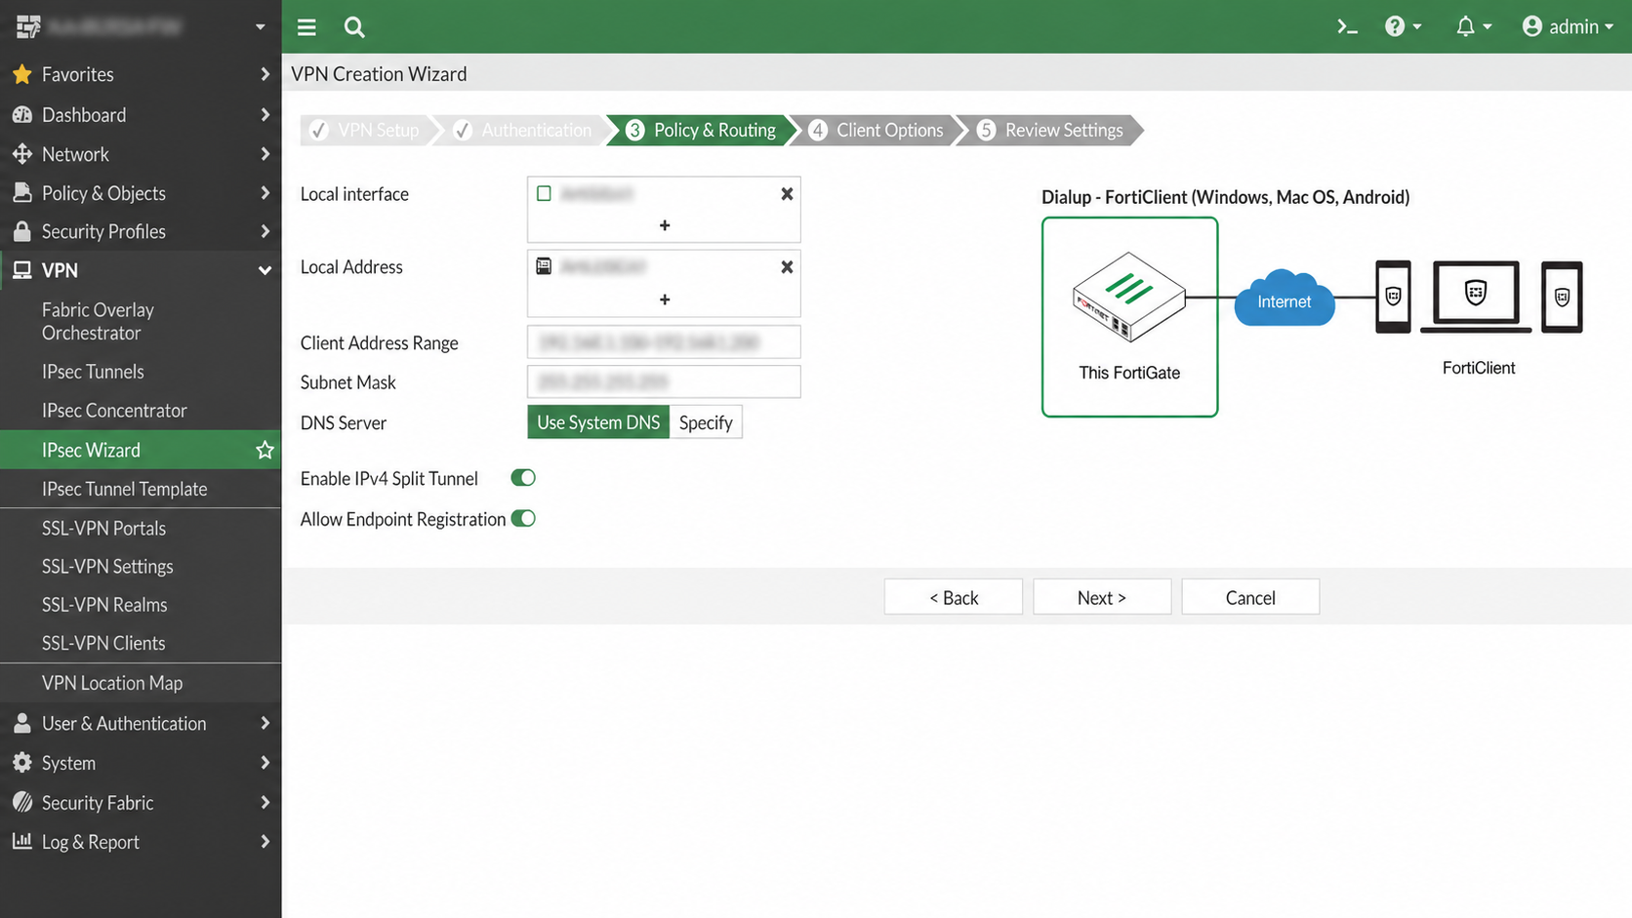The width and height of the screenshot is (1632, 918).
Task: Select Specify DNS server option
Action: click(x=706, y=422)
